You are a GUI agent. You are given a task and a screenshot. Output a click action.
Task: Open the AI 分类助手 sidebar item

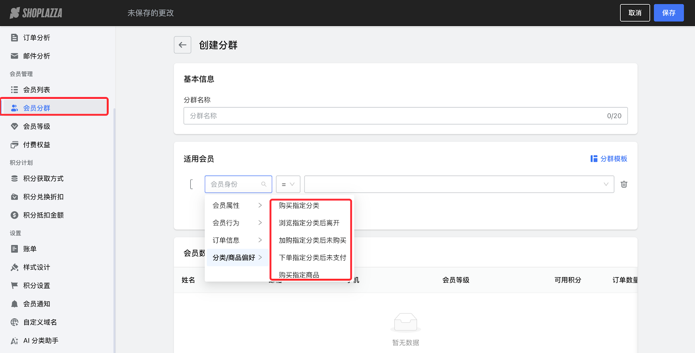click(40, 340)
